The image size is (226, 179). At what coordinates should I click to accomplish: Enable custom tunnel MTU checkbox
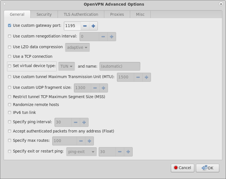tap(10, 77)
